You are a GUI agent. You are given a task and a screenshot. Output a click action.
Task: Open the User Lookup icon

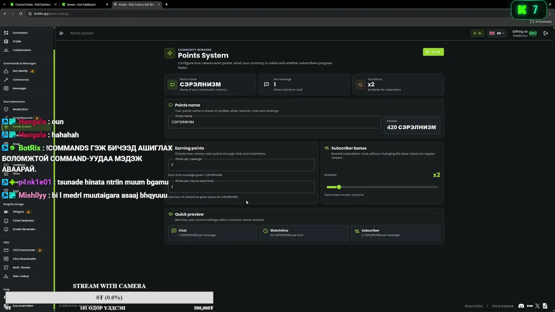tap(6, 276)
